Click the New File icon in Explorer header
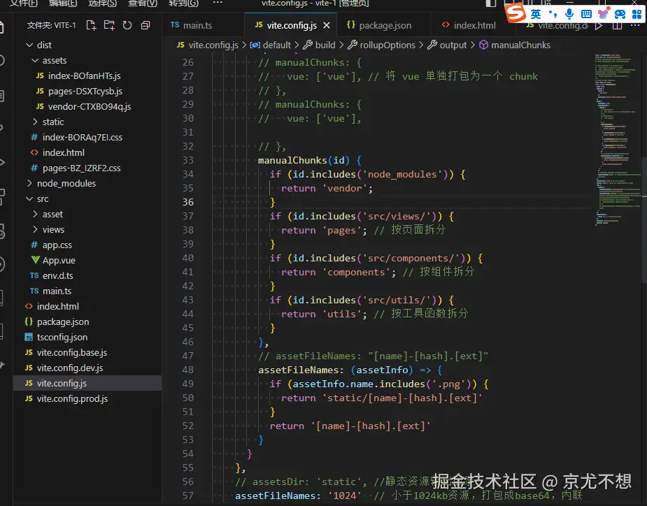The image size is (647, 506). tap(91, 25)
